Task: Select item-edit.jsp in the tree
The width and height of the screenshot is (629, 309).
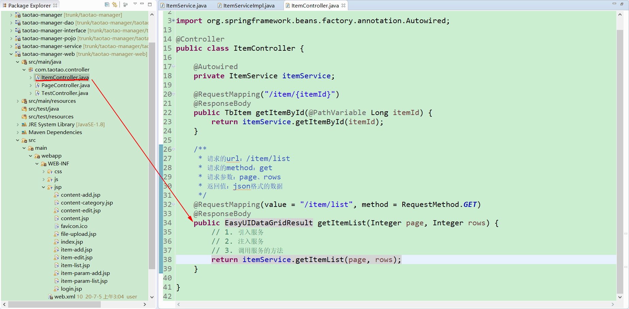Action: 77,258
